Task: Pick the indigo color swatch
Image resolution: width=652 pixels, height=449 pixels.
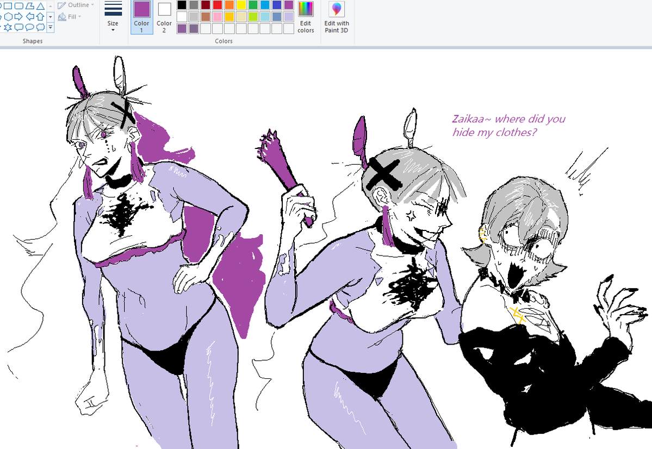Action: pos(277,5)
